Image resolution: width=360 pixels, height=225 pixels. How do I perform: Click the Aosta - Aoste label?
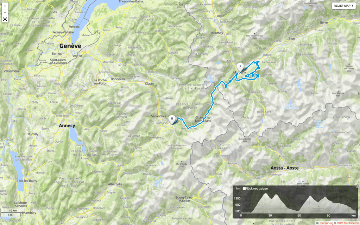click(284, 168)
